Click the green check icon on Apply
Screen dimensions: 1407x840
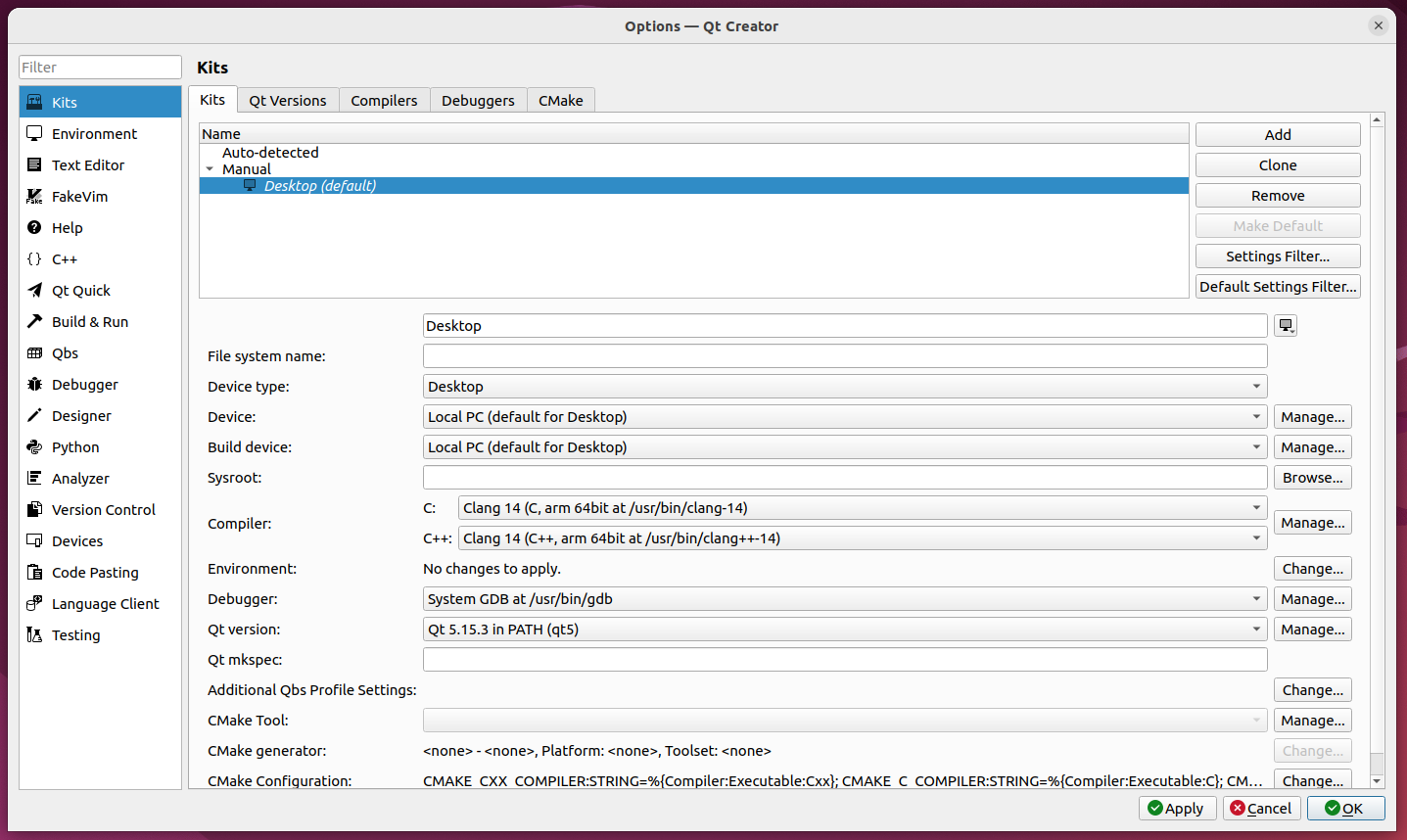(1155, 808)
